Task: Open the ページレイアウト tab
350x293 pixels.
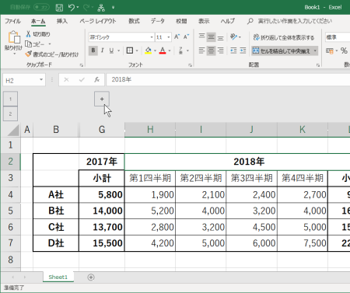Action: 98,21
